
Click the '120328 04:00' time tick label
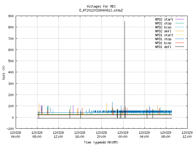(x=15, y=135)
